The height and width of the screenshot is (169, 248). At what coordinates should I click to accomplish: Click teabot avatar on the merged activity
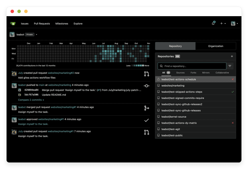tap(14, 108)
